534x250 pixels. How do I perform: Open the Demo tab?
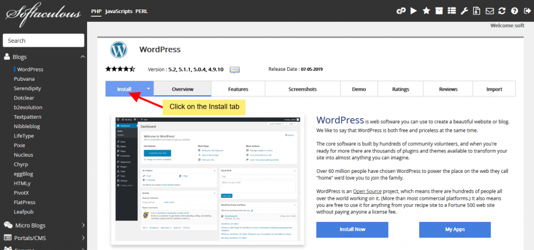[359, 89]
